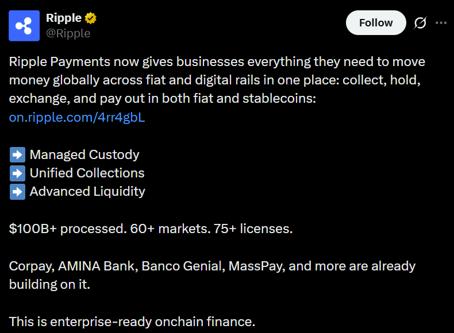This screenshot has height=333, width=454.
Task: Open the on.ripple.com/4rr4gbL link
Action: [x=76, y=117]
